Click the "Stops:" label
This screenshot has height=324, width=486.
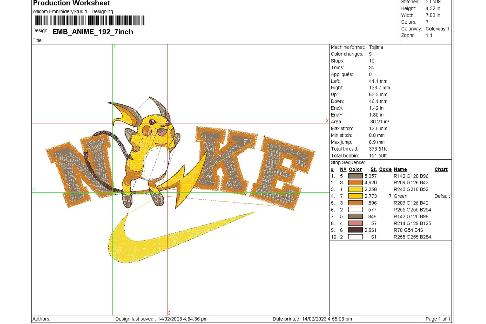(x=337, y=61)
